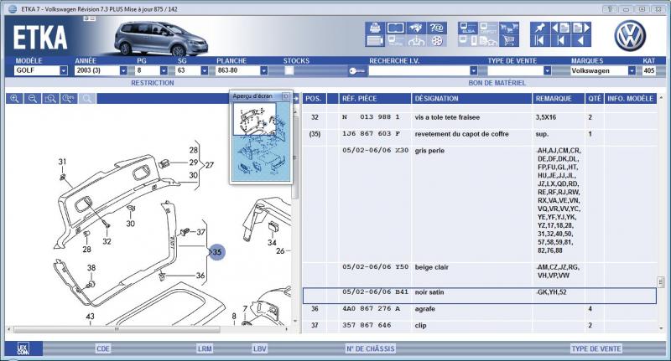Click the parts table vertical scrollbar handle
This screenshot has width=671, height=361.
(661, 282)
